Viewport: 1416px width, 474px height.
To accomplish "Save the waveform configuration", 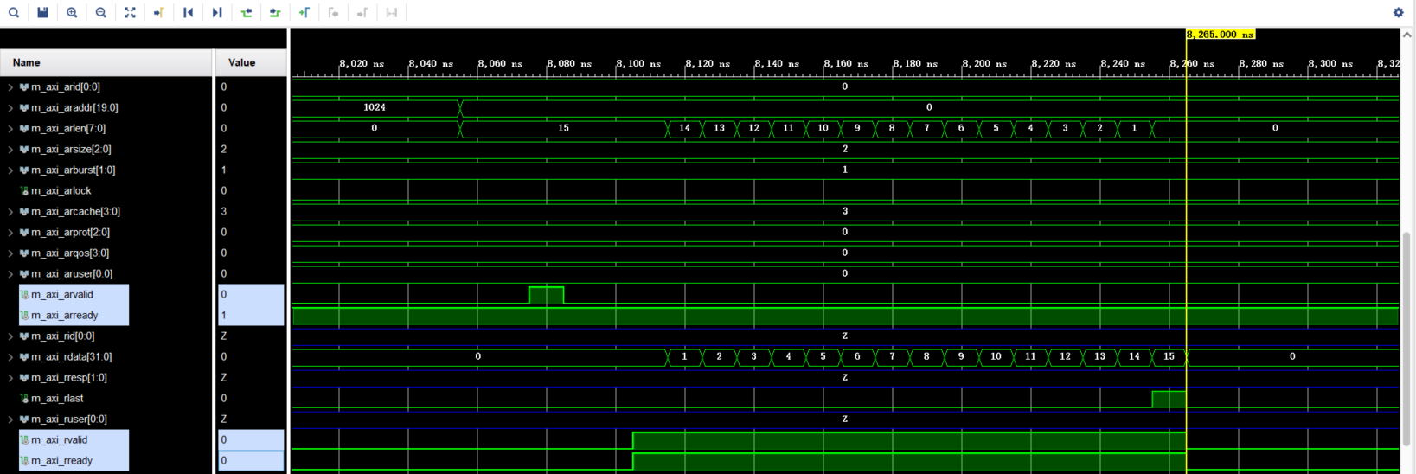I will pos(42,12).
